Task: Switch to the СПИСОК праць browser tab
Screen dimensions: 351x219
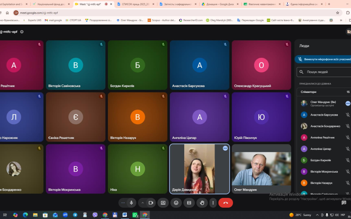Action: point(136,4)
